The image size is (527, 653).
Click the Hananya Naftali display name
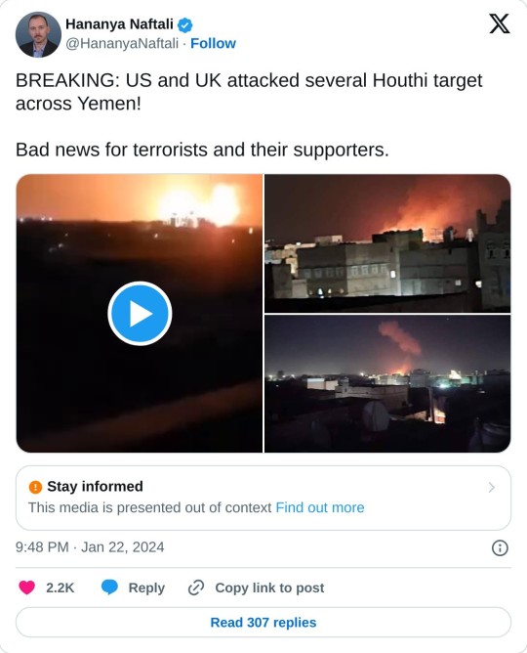coord(119,24)
